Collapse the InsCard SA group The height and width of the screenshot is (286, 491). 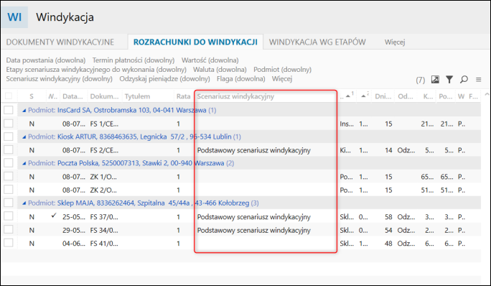tap(24, 111)
